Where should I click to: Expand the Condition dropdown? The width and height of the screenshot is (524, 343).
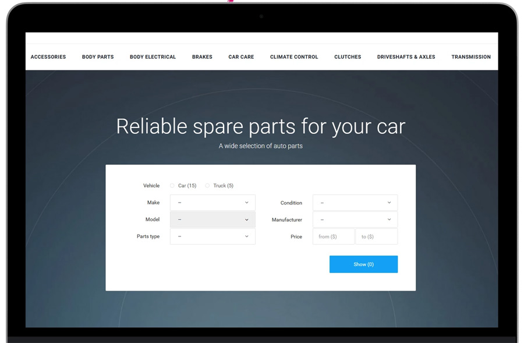(355, 203)
